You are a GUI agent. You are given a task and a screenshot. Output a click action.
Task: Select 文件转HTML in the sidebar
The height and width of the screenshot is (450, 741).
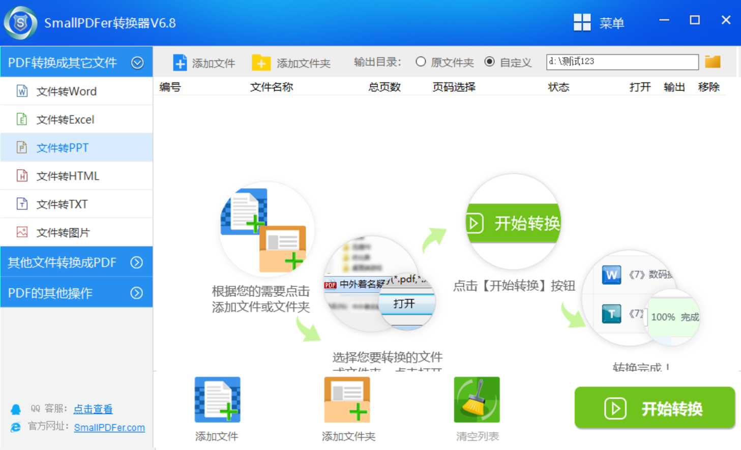click(76, 176)
